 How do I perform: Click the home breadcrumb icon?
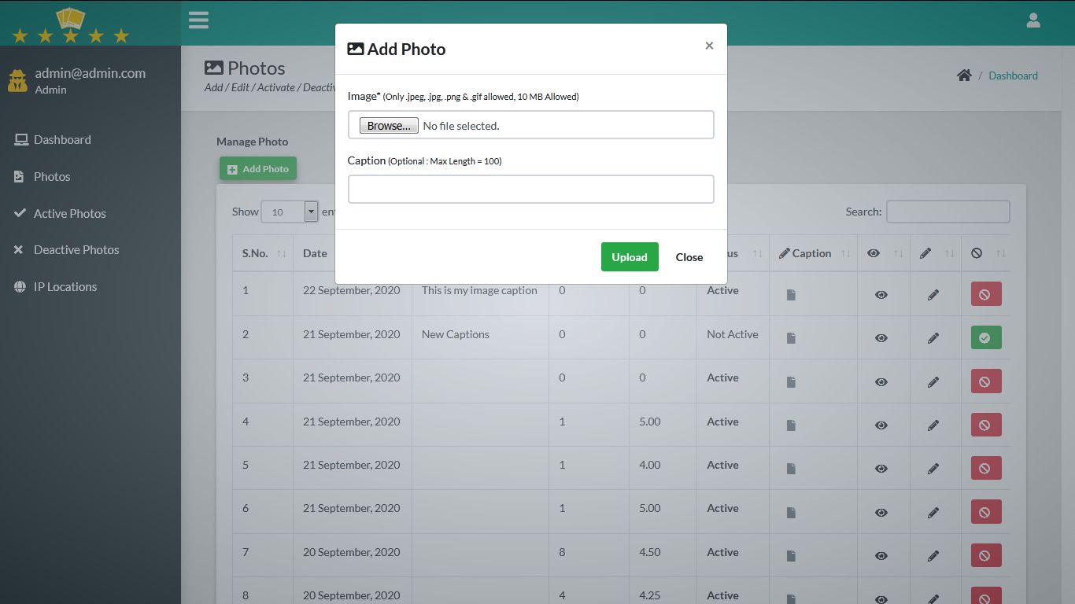pyautogui.click(x=964, y=75)
